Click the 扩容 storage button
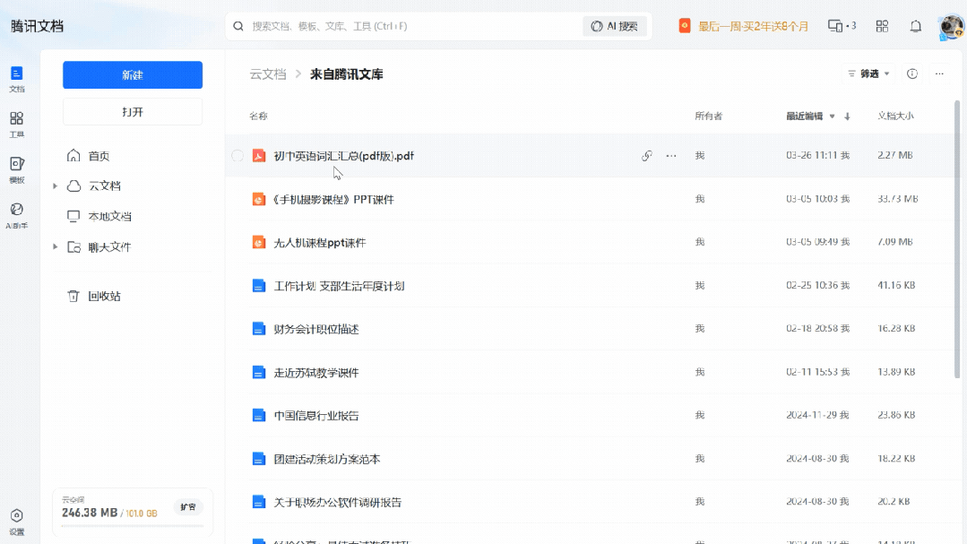967x544 pixels. click(x=188, y=507)
